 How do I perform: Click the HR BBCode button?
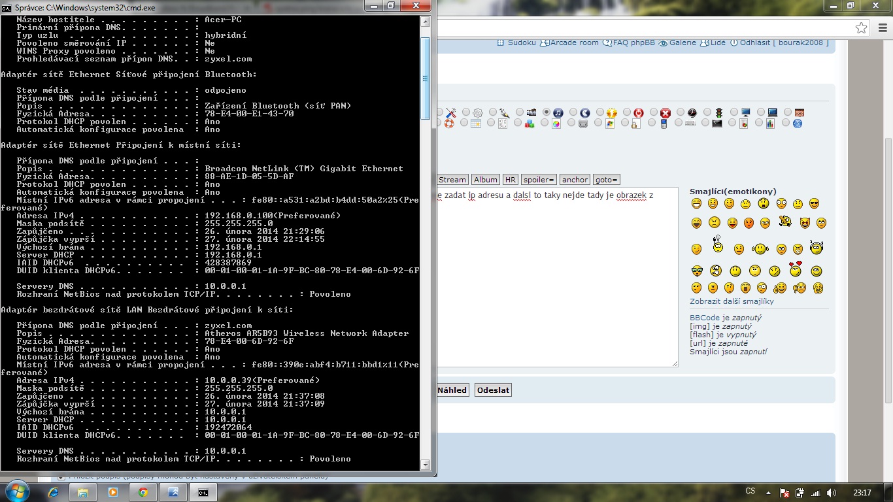tap(511, 180)
